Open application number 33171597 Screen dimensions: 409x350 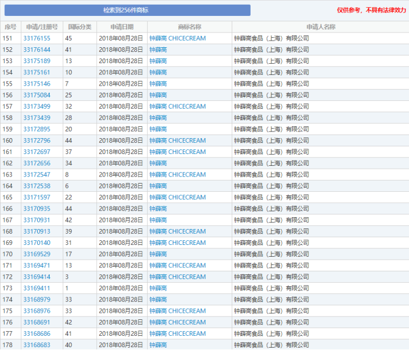tap(37, 197)
